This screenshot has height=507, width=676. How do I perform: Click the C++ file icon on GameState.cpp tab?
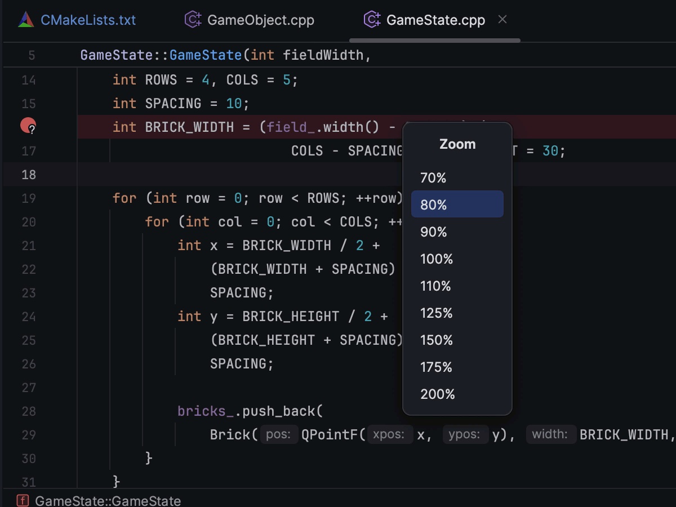pyautogui.click(x=372, y=20)
